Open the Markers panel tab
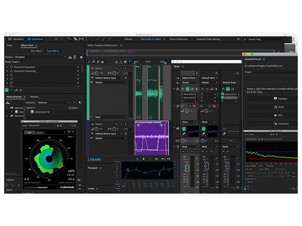This screenshot has width=302, height=226. (34, 97)
